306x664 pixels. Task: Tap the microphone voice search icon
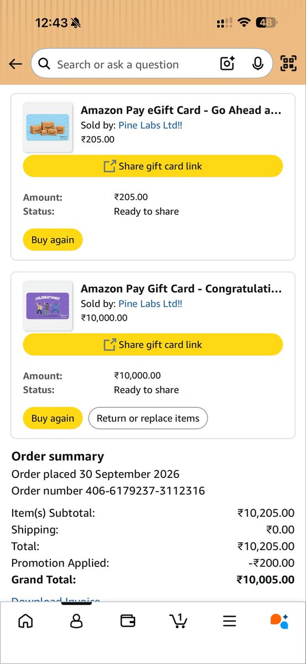pos(258,64)
